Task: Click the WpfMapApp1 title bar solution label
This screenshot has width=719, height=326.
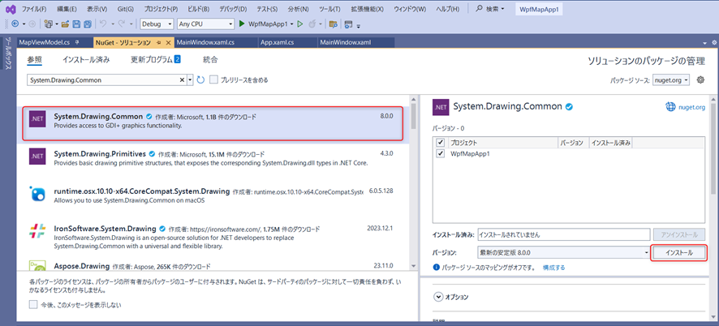Action: (x=539, y=9)
